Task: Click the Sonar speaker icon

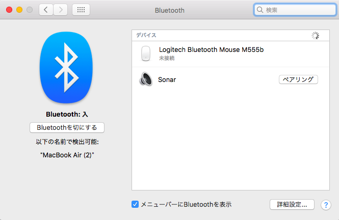Action: (146, 79)
